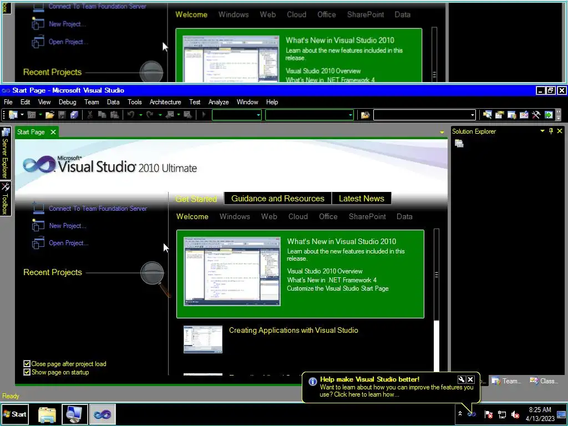Click the Copy toolbar icon
The image size is (568, 426).
102,115
